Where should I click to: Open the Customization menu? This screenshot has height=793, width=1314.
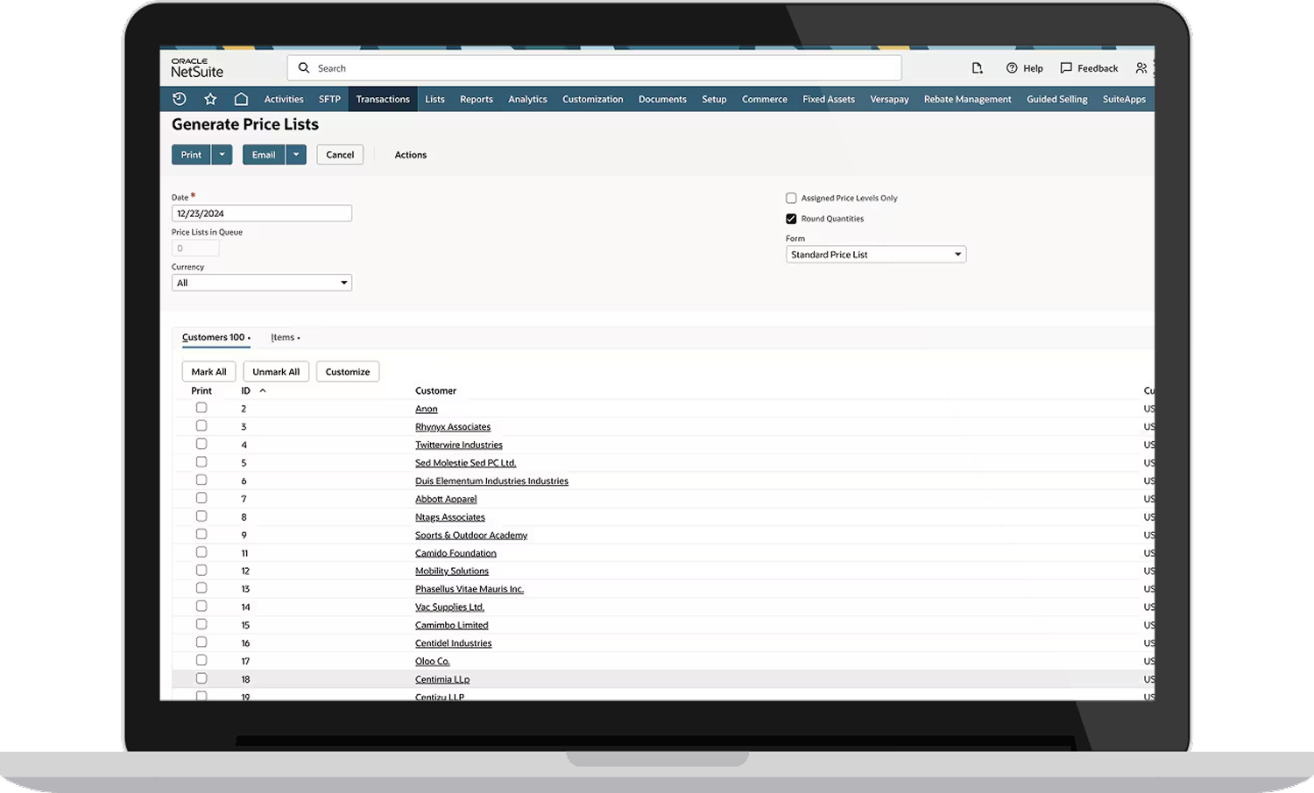pyautogui.click(x=593, y=99)
